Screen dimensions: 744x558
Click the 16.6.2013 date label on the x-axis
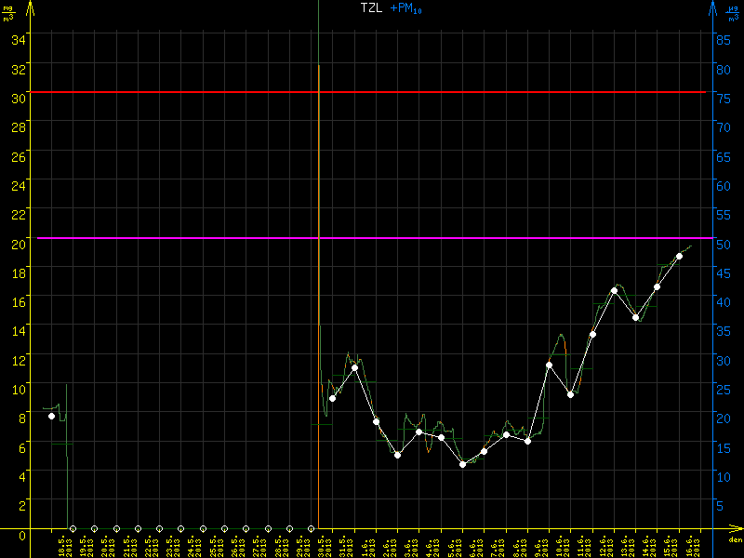coord(693,544)
